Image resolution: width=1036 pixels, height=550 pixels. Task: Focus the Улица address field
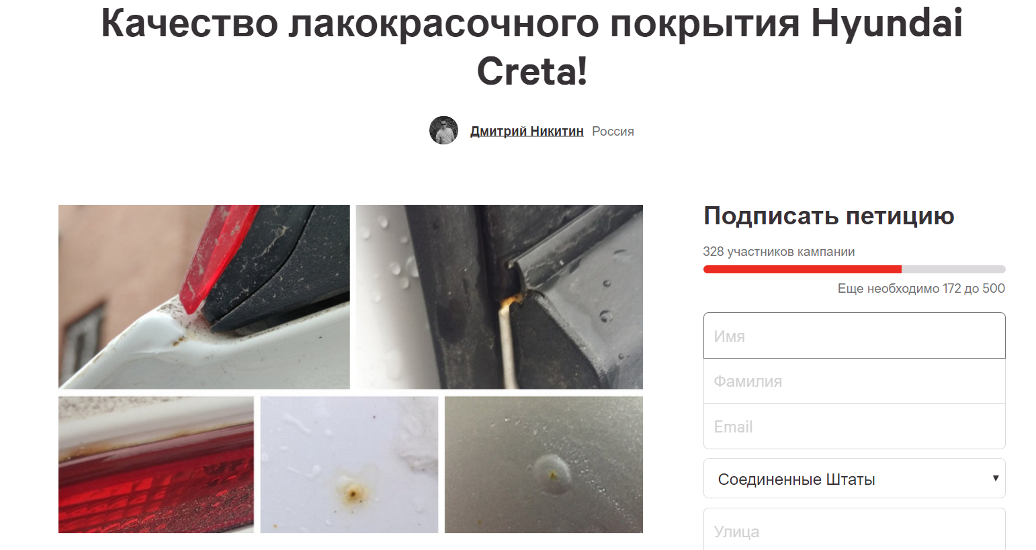[x=855, y=530]
